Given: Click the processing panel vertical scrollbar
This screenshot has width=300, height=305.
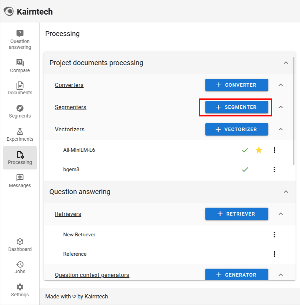Looking at the screenshot, I should click(294, 104).
